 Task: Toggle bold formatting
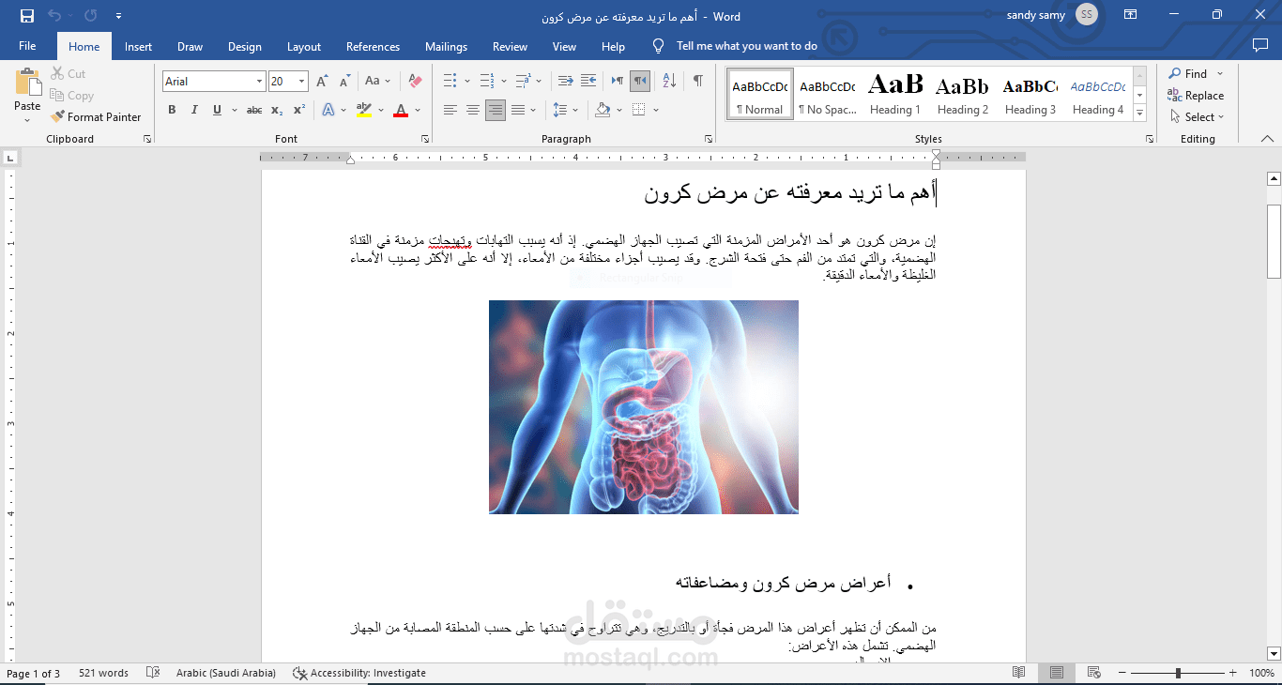(x=172, y=110)
